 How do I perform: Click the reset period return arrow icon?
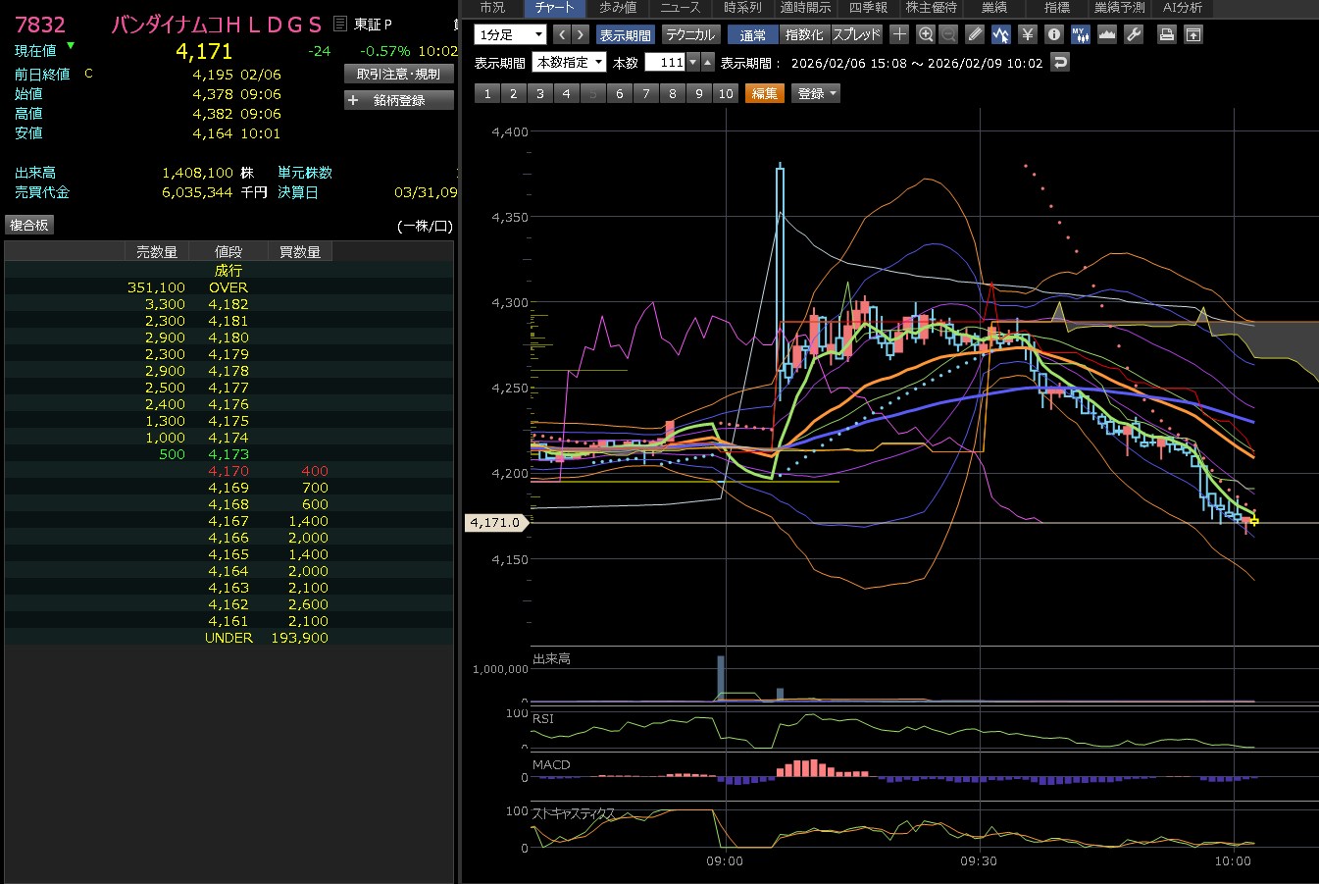point(1059,62)
